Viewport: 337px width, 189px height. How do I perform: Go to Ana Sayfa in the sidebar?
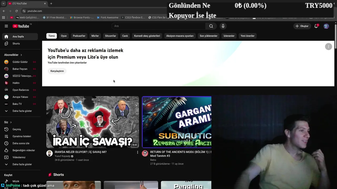(x=20, y=36)
